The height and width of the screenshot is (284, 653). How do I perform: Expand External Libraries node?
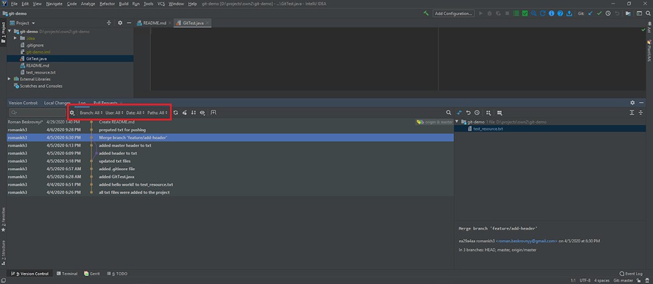[x=10, y=79]
